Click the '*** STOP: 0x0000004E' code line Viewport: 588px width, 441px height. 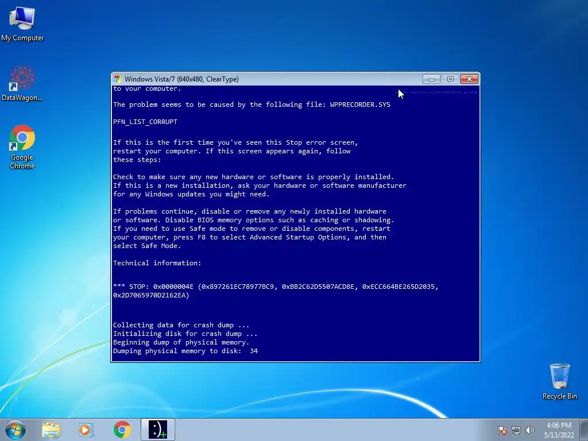[276, 287]
